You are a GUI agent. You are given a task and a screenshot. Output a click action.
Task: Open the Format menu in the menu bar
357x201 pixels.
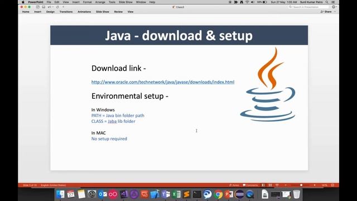(88, 2)
